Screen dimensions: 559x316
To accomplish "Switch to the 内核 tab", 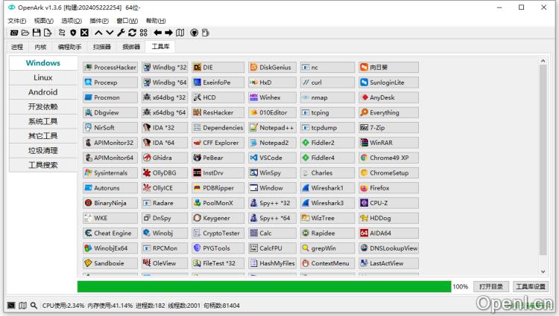I will [x=40, y=47].
